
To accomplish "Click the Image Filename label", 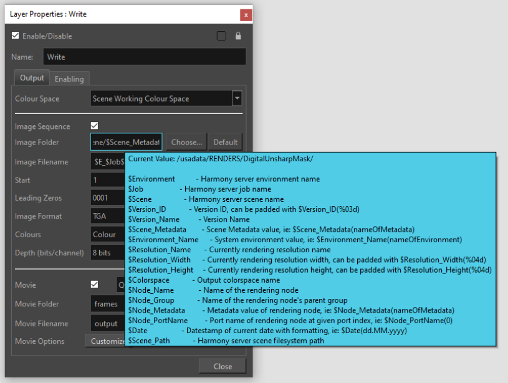I will click(42, 162).
